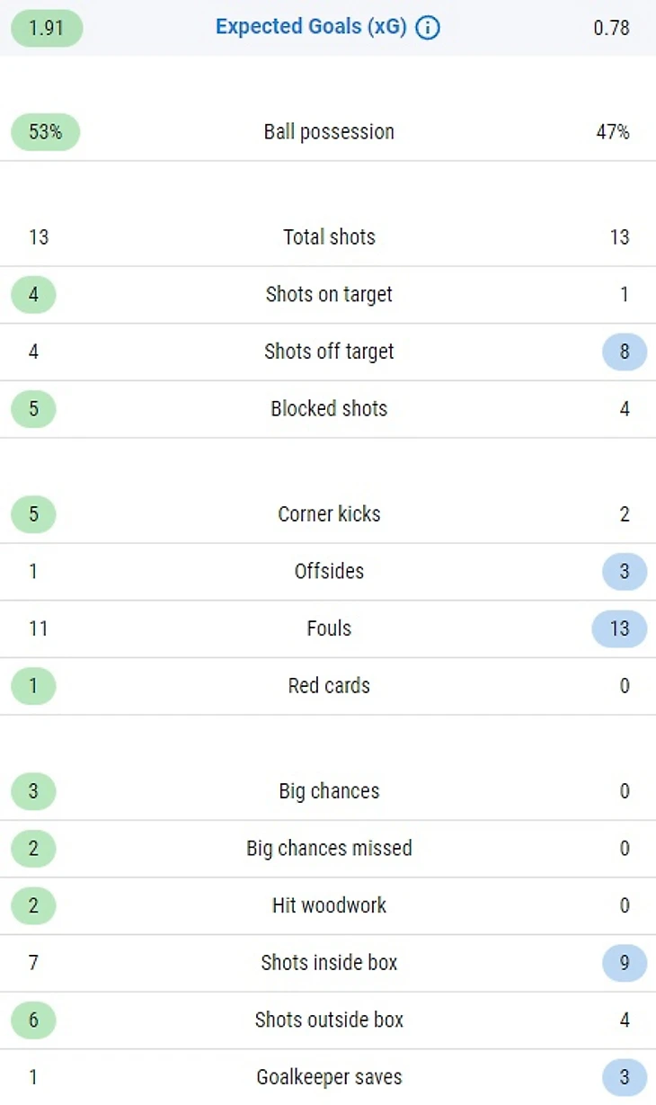Click the Total shots label
Image resolution: width=656 pixels, height=1105 pixels.
[329, 237]
